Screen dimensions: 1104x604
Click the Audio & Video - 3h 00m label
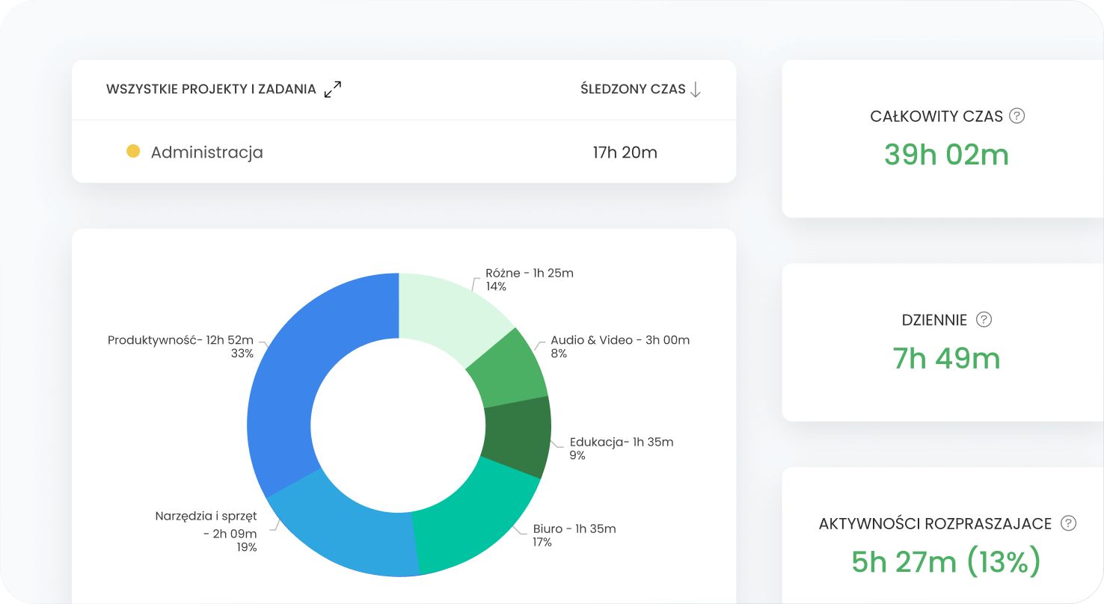click(620, 340)
